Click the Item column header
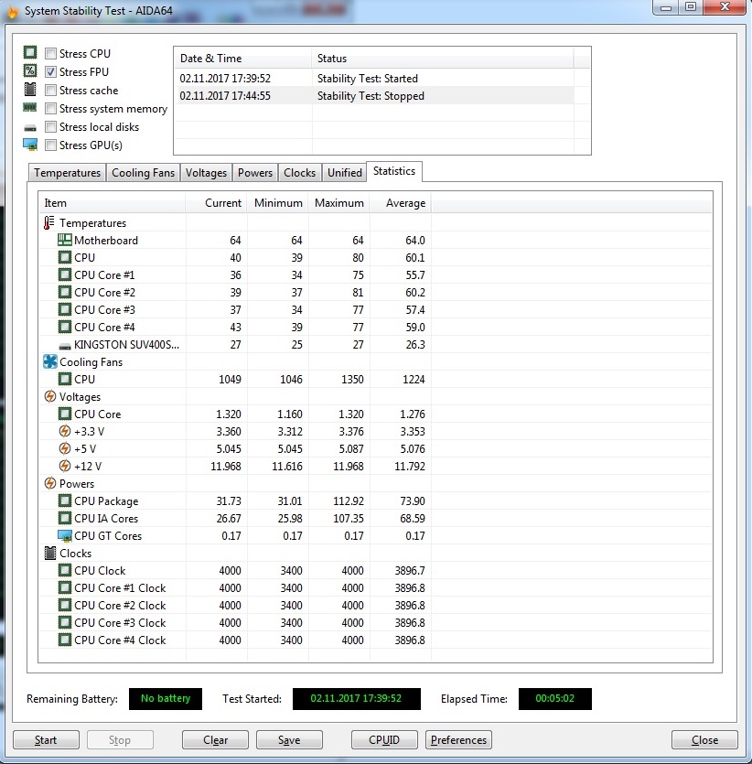Image resolution: width=752 pixels, height=764 pixels. click(x=112, y=203)
